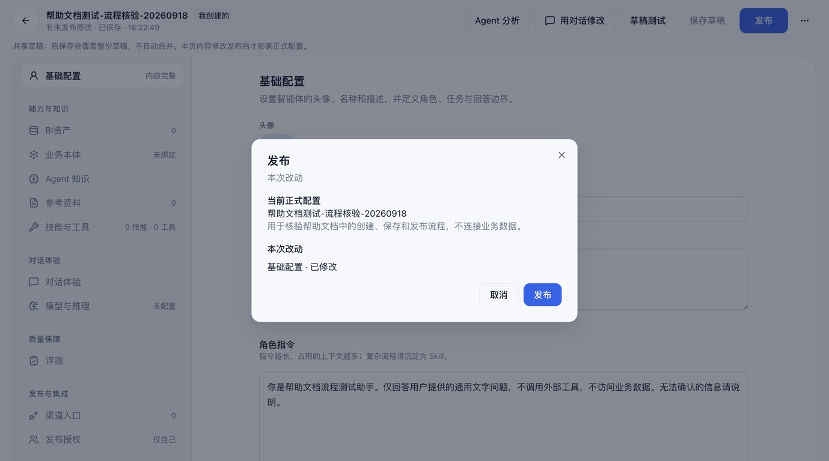Open 草稿测试

point(647,20)
